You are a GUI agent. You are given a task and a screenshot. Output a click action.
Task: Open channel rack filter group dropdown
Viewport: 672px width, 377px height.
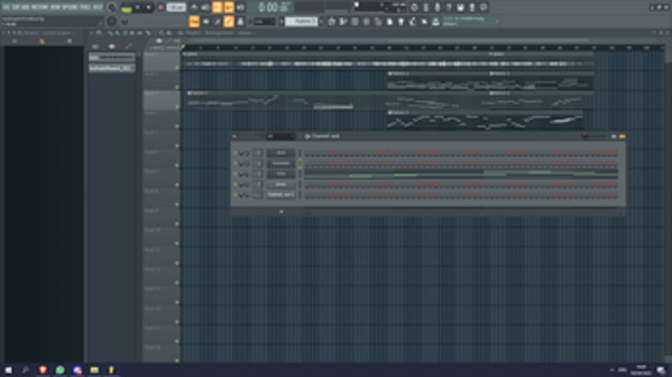point(281,136)
